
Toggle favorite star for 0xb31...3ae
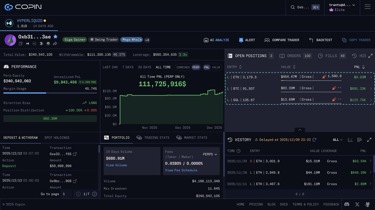click(x=55, y=37)
